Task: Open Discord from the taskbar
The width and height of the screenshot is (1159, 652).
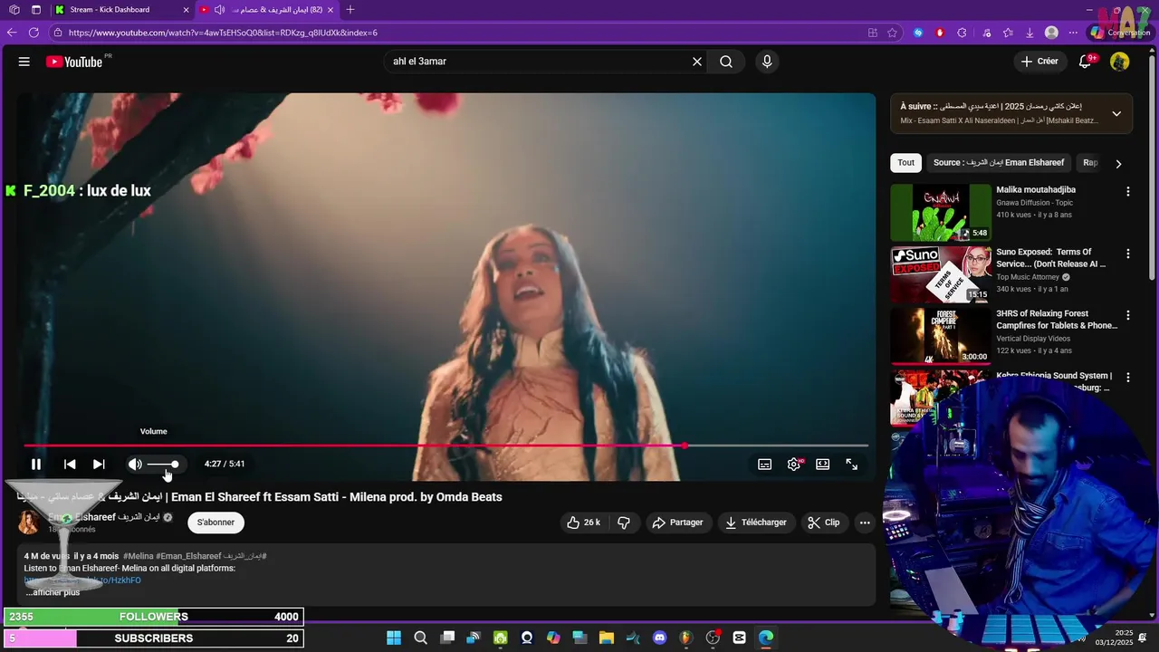Action: click(659, 638)
